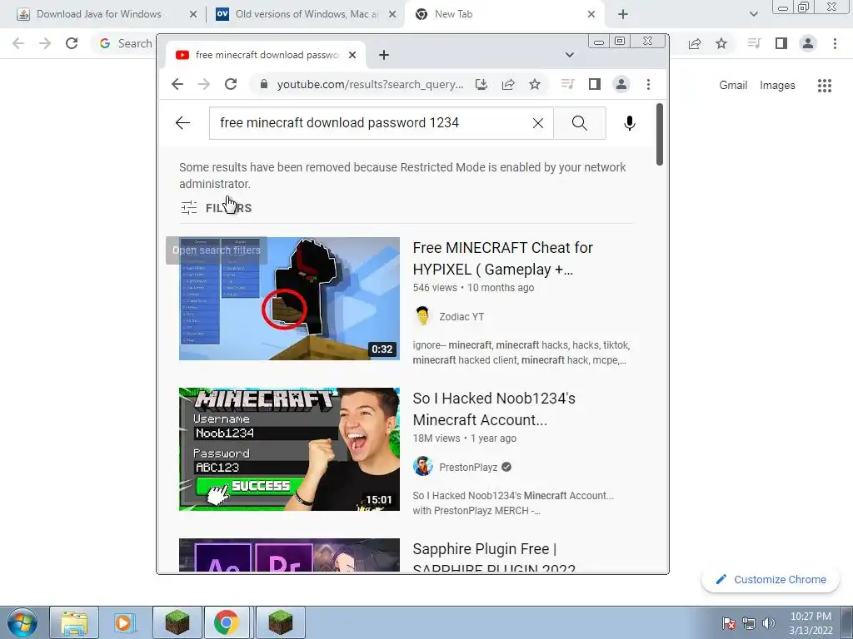The height and width of the screenshot is (639, 853).
Task: Click Customize Chrome button
Action: [x=771, y=580]
